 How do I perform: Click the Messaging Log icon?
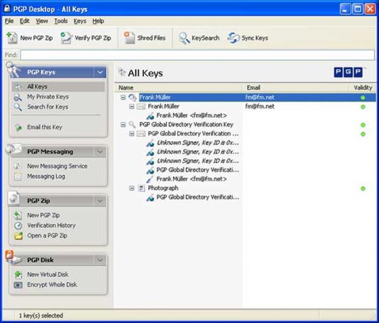click(18, 176)
